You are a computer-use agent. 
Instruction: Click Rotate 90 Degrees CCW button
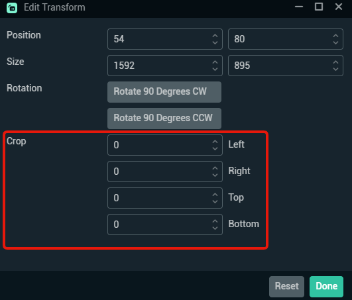tap(164, 119)
